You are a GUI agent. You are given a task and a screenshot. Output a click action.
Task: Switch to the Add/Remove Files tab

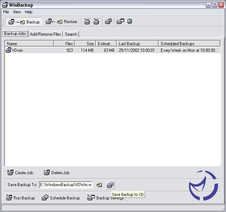pyautogui.click(x=45, y=34)
